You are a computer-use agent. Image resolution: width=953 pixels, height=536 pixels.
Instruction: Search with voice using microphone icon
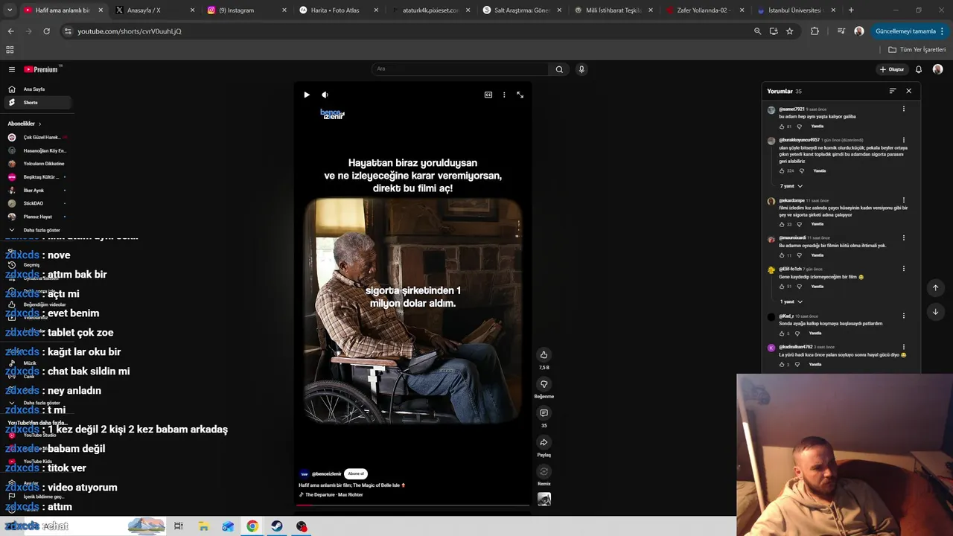pyautogui.click(x=581, y=69)
